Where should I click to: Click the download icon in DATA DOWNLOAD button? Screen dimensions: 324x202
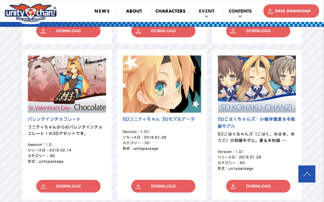pos(270,11)
